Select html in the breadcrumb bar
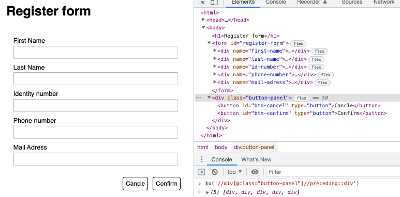This screenshot has height=197, width=400. click(x=202, y=147)
